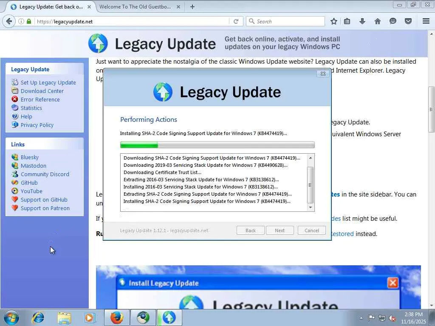Open the Firefox hamburger menu
Viewport: 435px width, 326px height.
point(426,21)
